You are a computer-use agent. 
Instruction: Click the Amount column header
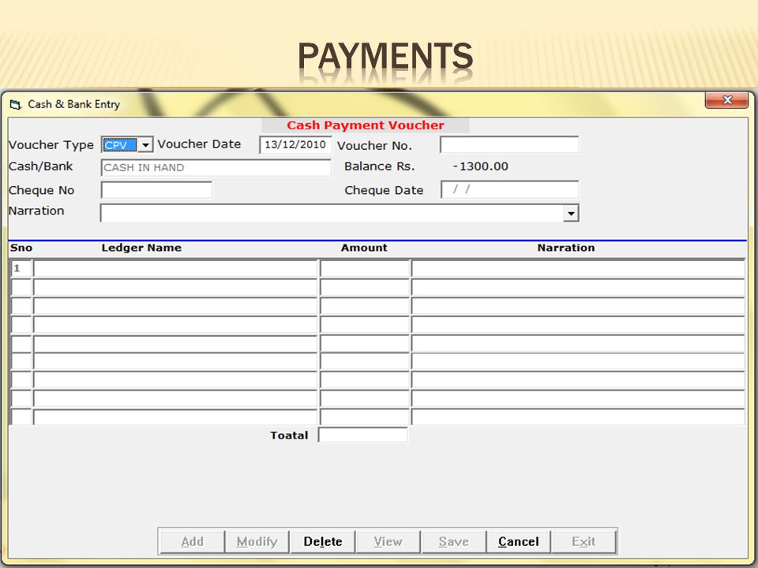point(364,248)
